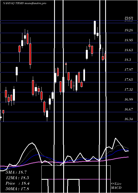Select the 17.32 price level label

pos(129,90)
